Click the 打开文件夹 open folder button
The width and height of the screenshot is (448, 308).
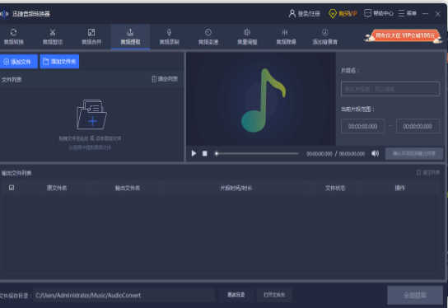pyautogui.click(x=274, y=295)
